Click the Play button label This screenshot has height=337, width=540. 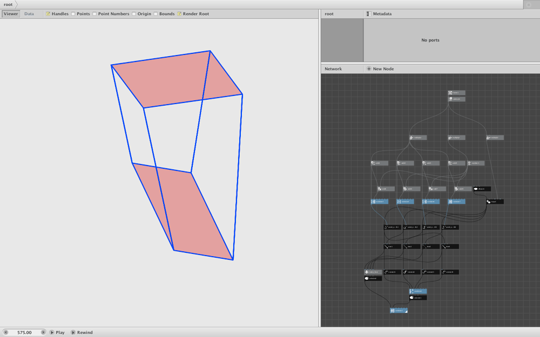pyautogui.click(x=60, y=333)
